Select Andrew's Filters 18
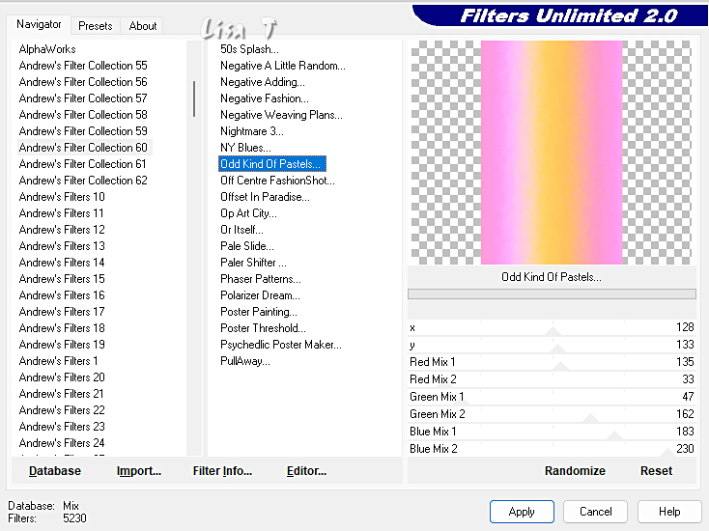The width and height of the screenshot is (709, 531). pyautogui.click(x=62, y=328)
